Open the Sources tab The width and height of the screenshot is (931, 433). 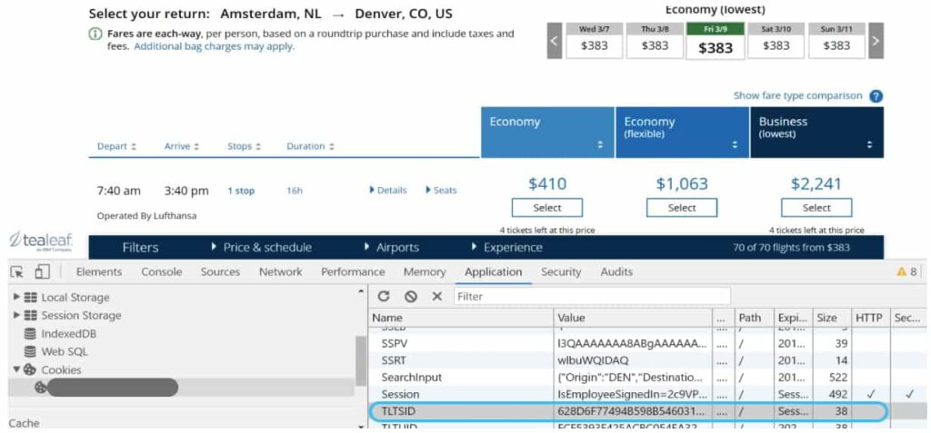click(x=220, y=271)
